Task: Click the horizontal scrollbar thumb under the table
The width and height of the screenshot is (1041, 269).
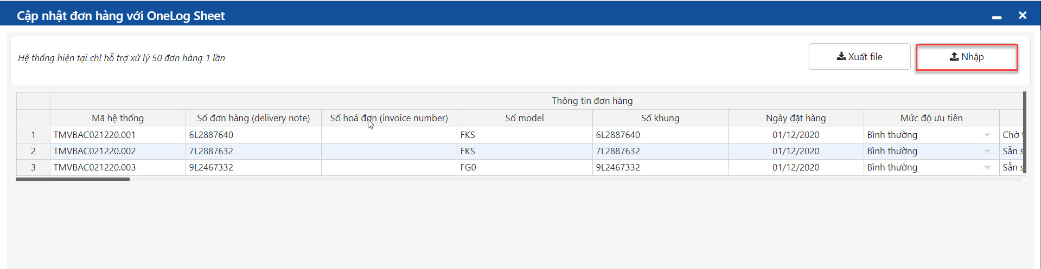Action: coord(73,179)
